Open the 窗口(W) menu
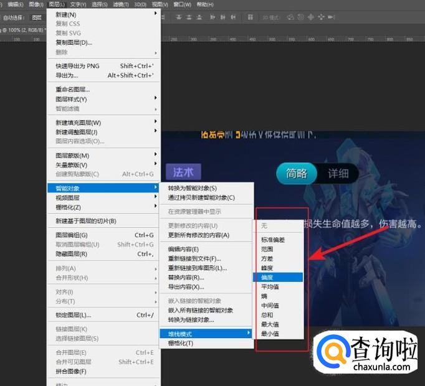This screenshot has height=386, width=425. 182,4
